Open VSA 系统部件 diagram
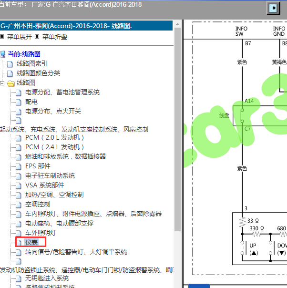The width and height of the screenshot is (287, 288). click(45, 185)
